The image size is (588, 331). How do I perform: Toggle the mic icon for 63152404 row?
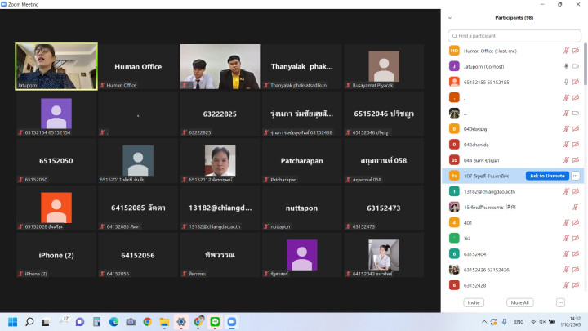[x=566, y=254]
